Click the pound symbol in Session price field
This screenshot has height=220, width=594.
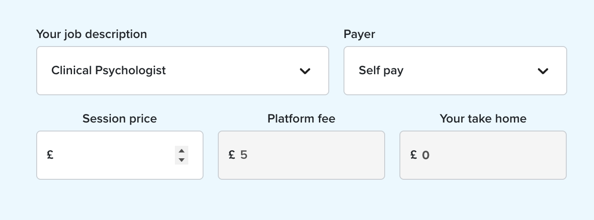point(50,155)
